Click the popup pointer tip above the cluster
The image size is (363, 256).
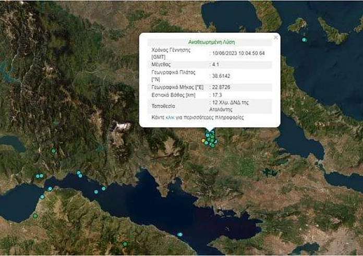tap(209, 131)
